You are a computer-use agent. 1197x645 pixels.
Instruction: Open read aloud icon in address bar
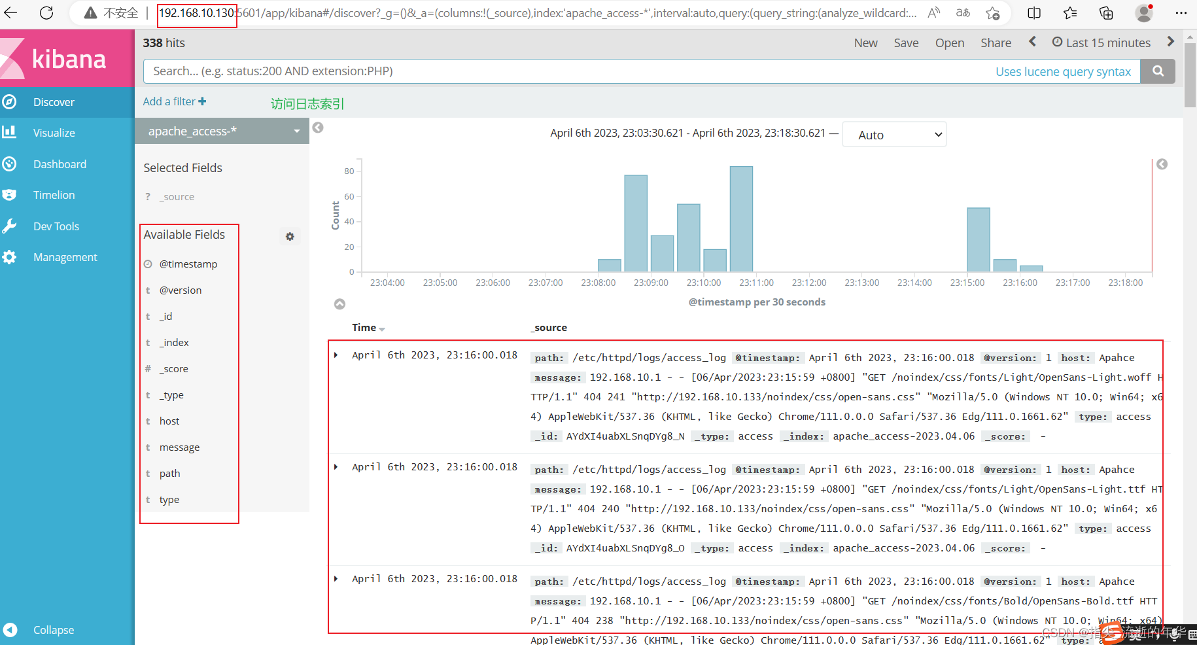(934, 13)
